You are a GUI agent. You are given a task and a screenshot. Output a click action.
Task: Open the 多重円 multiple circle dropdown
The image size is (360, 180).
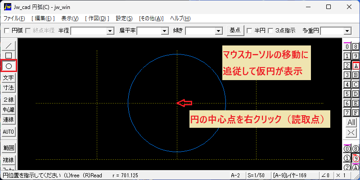click(x=347, y=31)
